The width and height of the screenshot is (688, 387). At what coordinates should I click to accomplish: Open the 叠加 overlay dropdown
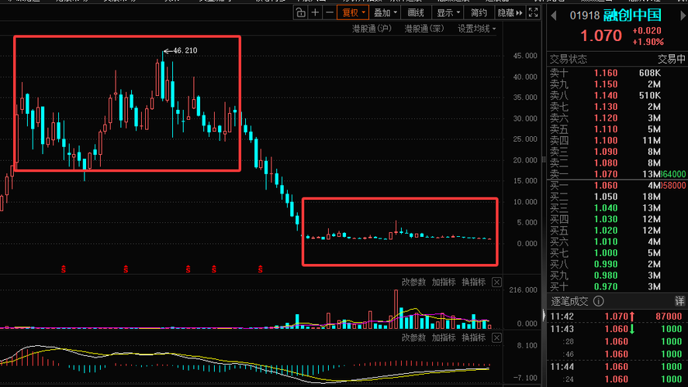(x=385, y=12)
